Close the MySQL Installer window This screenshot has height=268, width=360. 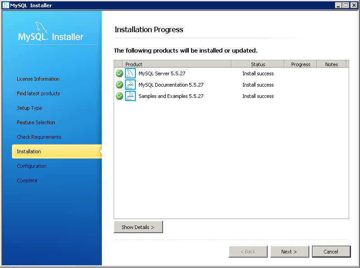pos(354,5)
